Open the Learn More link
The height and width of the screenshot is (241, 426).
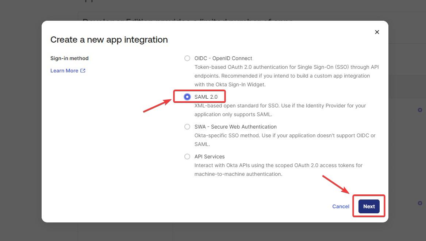click(x=64, y=71)
